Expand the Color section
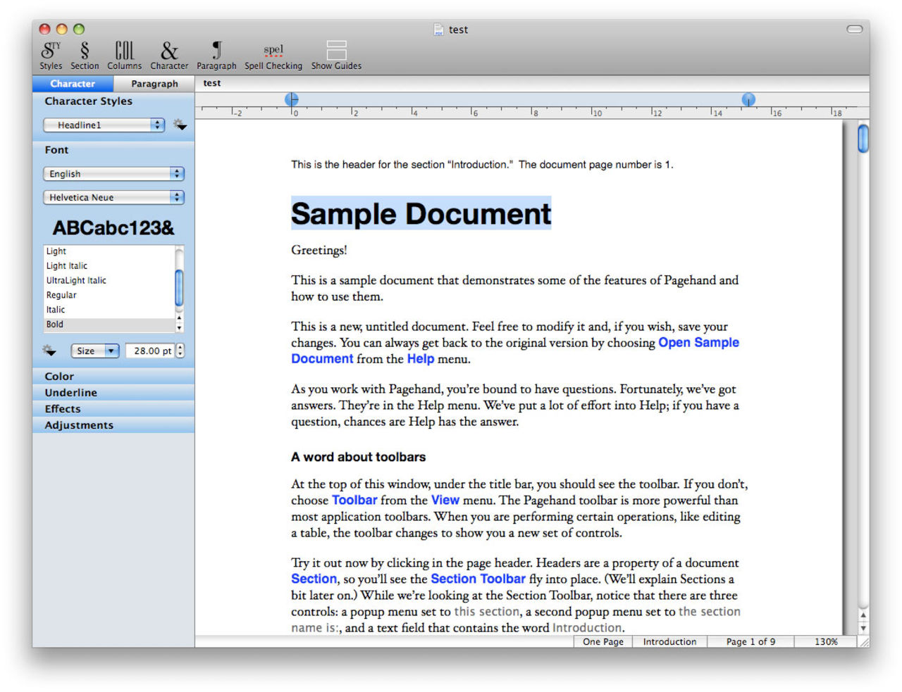The height and width of the screenshot is (692, 902). [60, 377]
